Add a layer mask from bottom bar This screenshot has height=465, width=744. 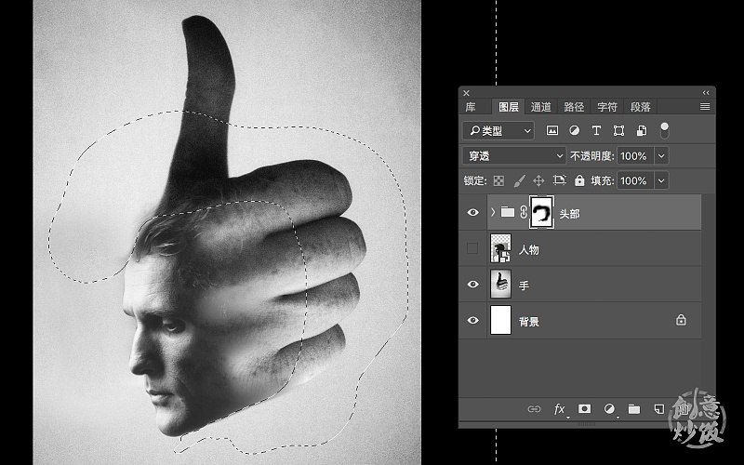coord(585,408)
